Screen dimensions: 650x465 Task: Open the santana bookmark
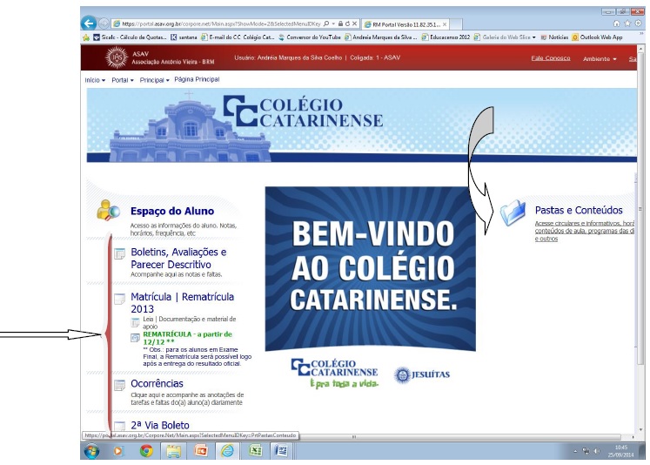184,37
